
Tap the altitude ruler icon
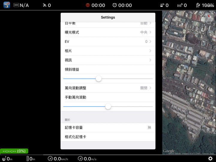(28, 159)
